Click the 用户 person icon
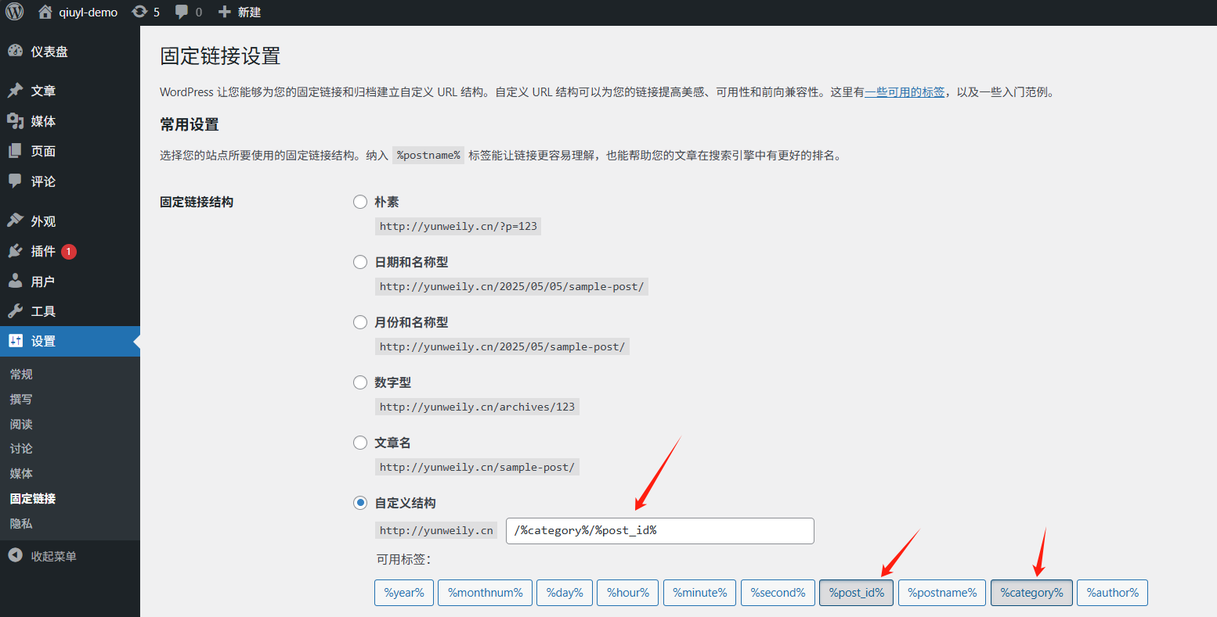Image resolution: width=1217 pixels, height=617 pixels. (15, 281)
